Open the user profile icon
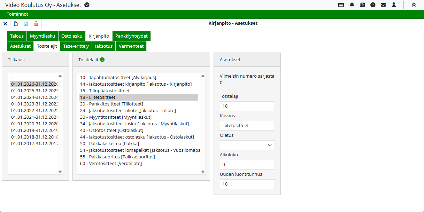 tap(394, 5)
